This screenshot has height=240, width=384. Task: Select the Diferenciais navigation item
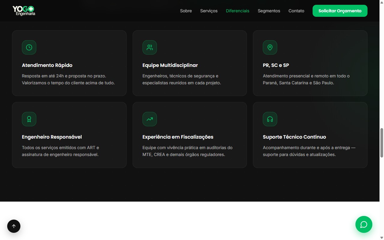point(238,11)
